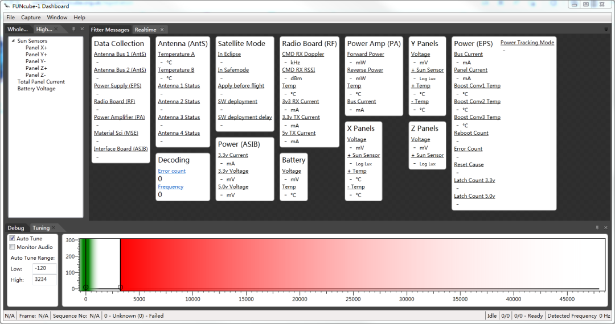Select Panel Y+ in the tree
The height and width of the screenshot is (324, 615).
click(x=36, y=55)
